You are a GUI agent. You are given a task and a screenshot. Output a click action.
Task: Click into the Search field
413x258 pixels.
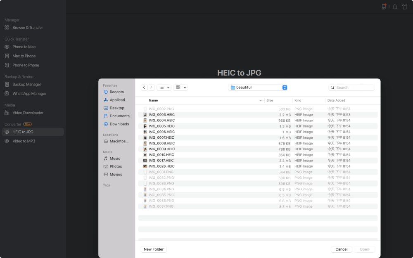pyautogui.click(x=354, y=88)
